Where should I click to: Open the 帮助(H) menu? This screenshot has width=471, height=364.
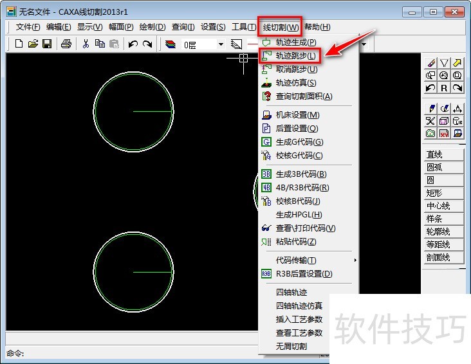pyautogui.click(x=317, y=27)
